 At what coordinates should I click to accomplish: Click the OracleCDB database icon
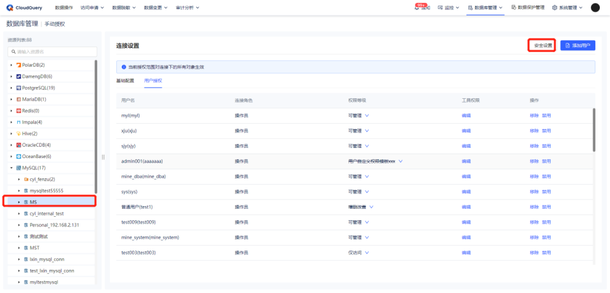(x=18, y=145)
